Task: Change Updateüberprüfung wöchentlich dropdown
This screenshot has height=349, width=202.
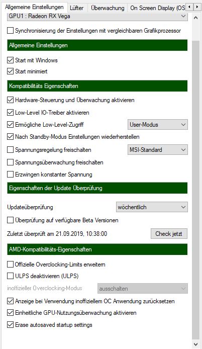Action: click(152, 207)
